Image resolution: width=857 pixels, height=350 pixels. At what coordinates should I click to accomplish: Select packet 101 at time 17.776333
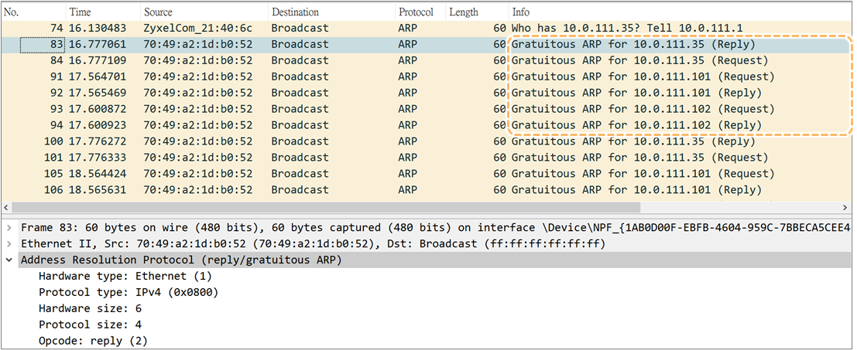tap(427, 158)
